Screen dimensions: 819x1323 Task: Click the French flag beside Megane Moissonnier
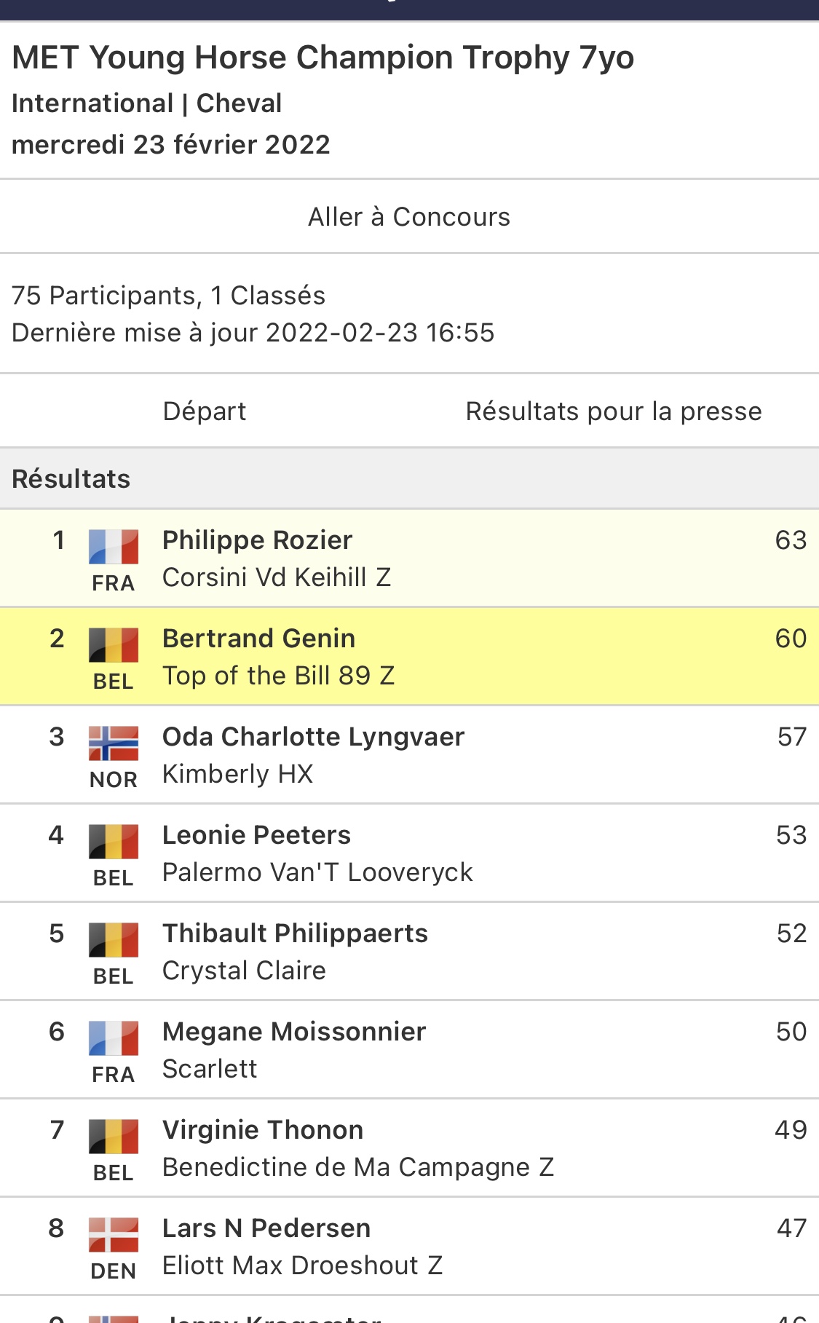114,1038
